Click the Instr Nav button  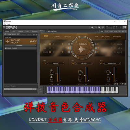[35, 34]
